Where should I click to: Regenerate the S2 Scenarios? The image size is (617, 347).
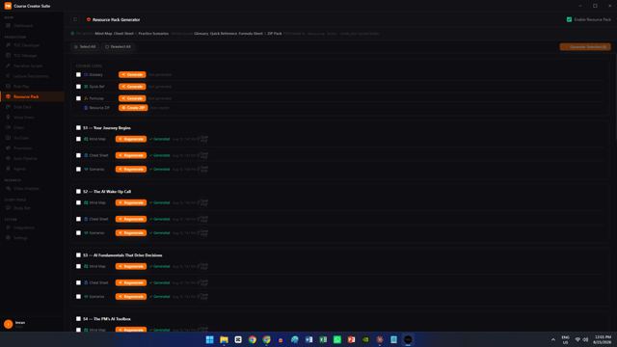[131, 233]
